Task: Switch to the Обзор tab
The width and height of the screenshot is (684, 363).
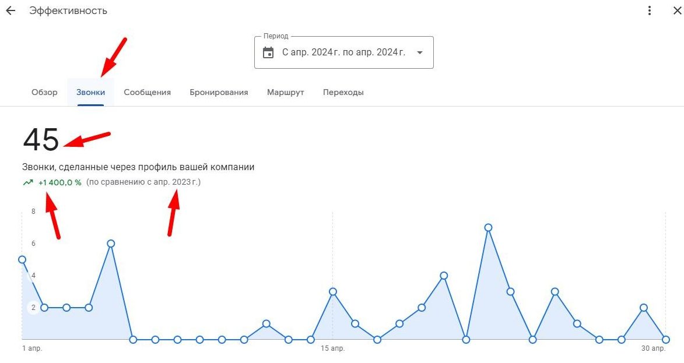Action: click(x=44, y=92)
